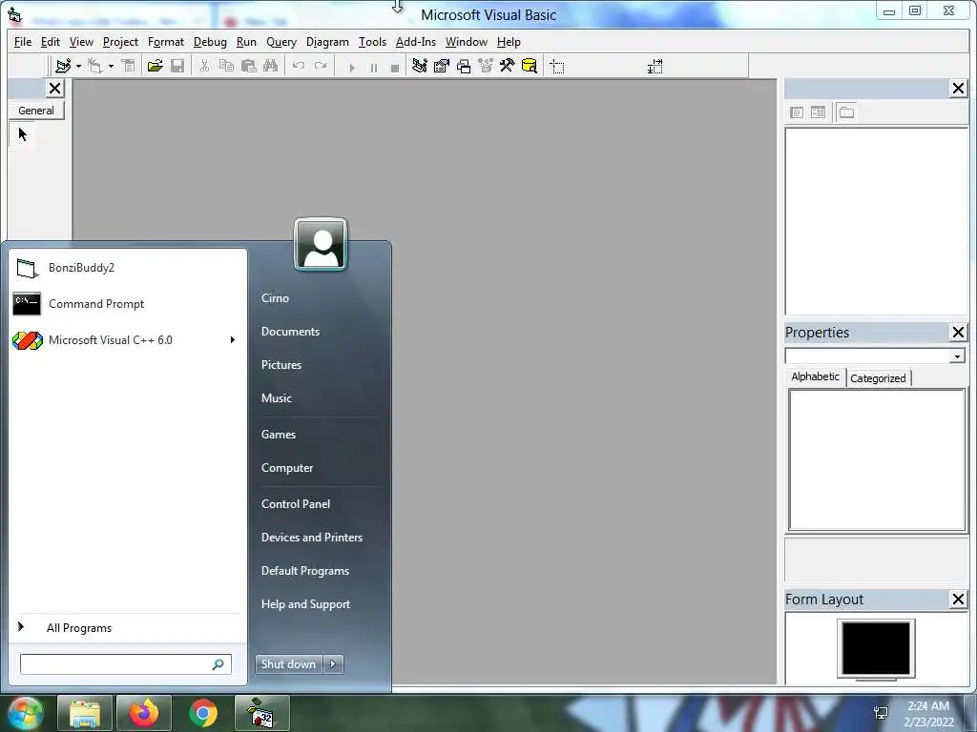Click View Object icon in Project panel

[818, 112]
